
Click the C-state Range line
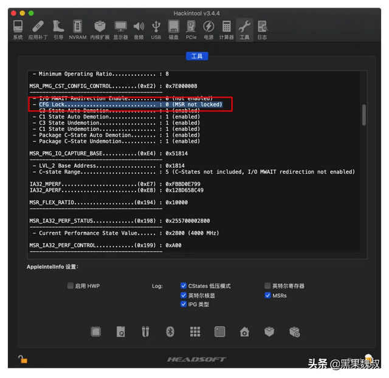coord(194,172)
